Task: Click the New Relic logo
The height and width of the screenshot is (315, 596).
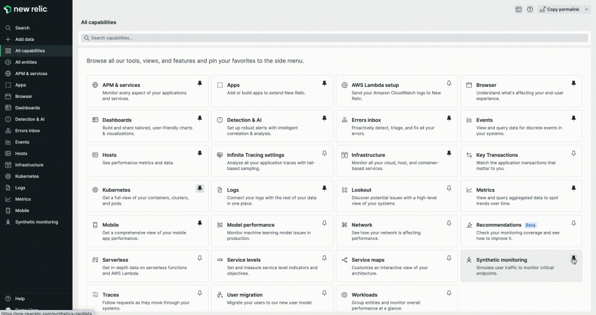Action: point(25,9)
